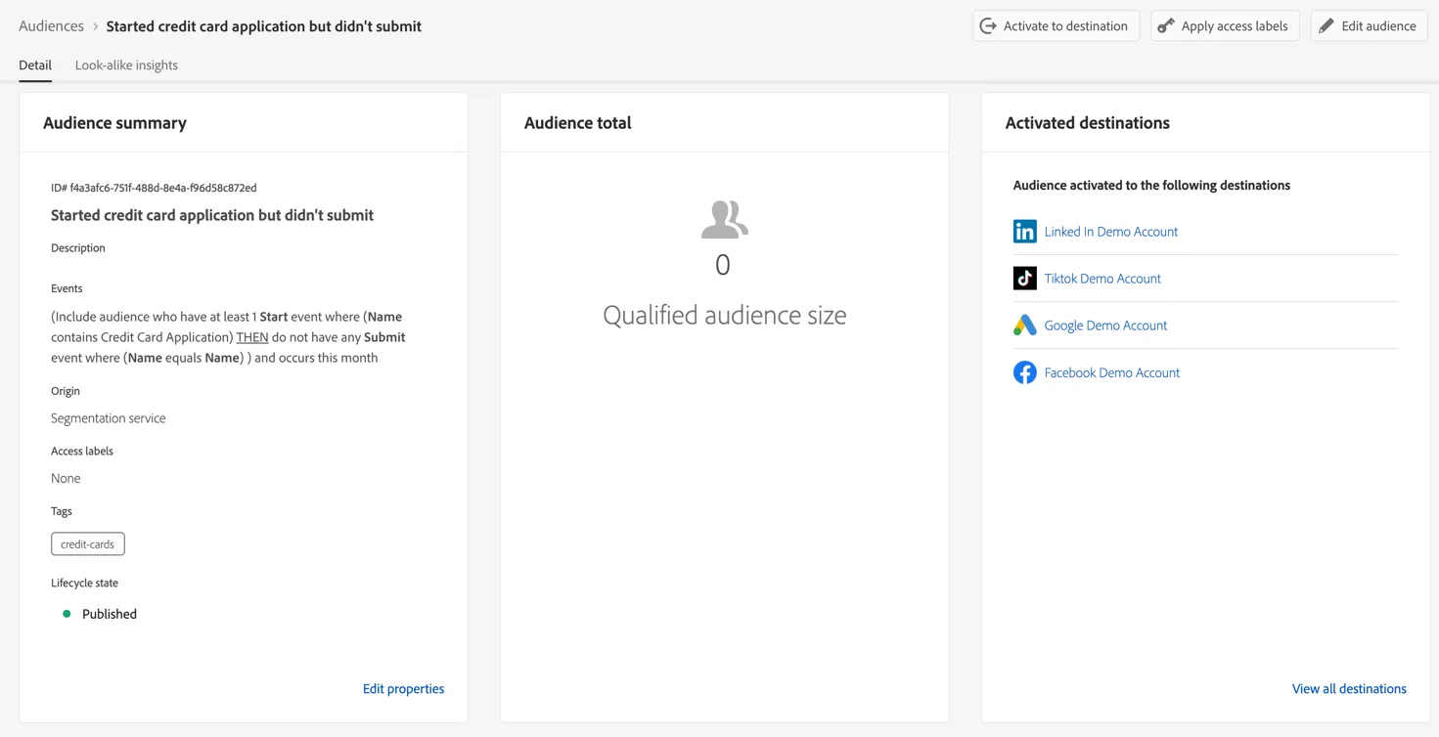The height and width of the screenshot is (737, 1439).
Task: Open View all destinations link
Action: 1349,689
